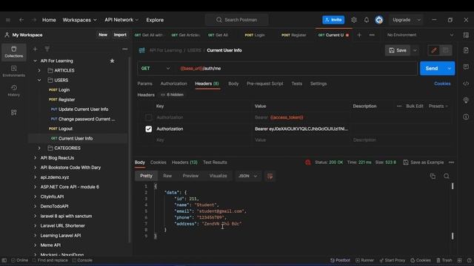Image resolution: width=474 pixels, height=266 pixels.
Task: Open the Logout request in sidebar
Action: coord(65,129)
